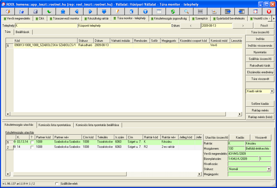The width and height of the screenshot is (277, 188).
Task: Switch to the Beállítások tab
Action: click(23, 32)
